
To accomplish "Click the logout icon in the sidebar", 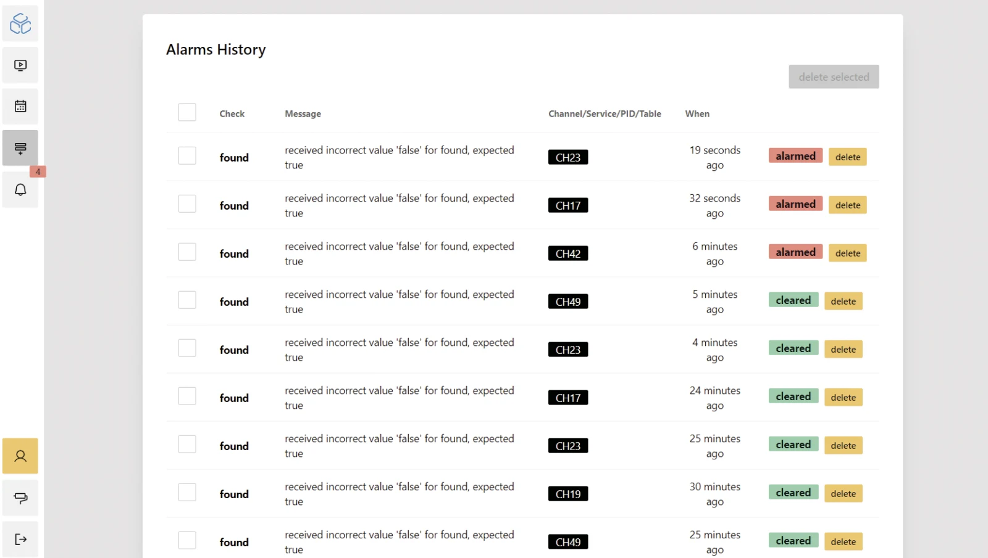I will tap(20, 540).
